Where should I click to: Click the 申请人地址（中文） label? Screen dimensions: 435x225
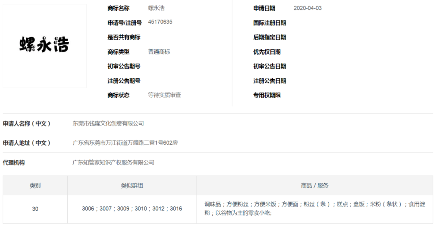click(x=27, y=143)
